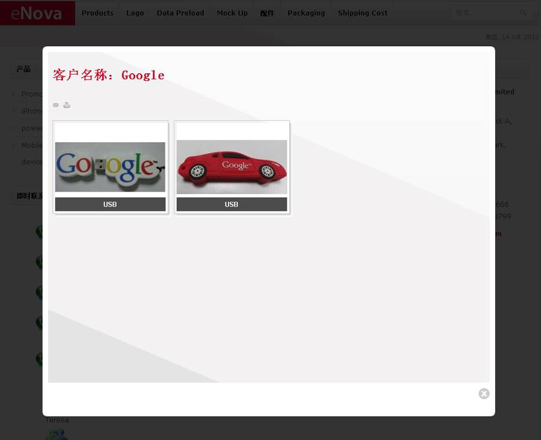The image size is (541, 440).
Task: Click the email envelope icon
Action: coord(56,105)
